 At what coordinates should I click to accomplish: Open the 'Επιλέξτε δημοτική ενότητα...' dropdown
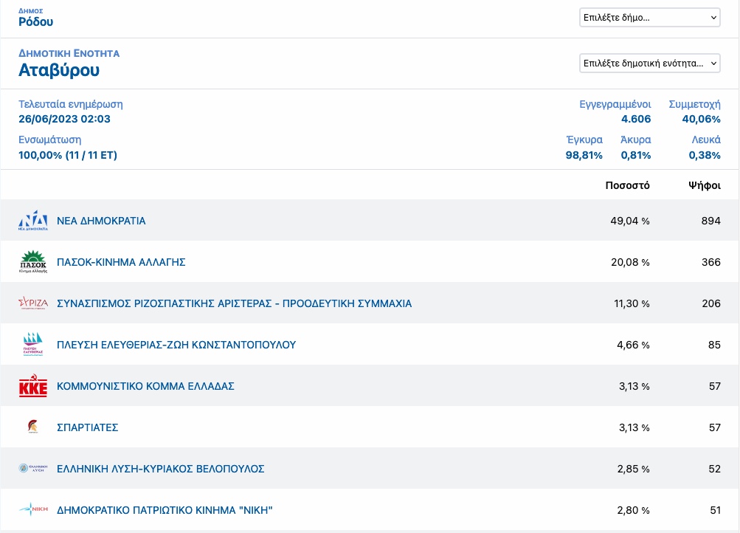point(649,63)
